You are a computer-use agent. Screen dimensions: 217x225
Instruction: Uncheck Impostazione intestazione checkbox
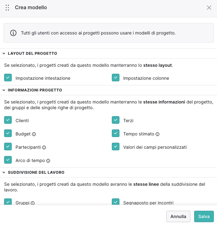pos(8,78)
